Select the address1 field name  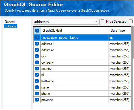click(75, 44)
